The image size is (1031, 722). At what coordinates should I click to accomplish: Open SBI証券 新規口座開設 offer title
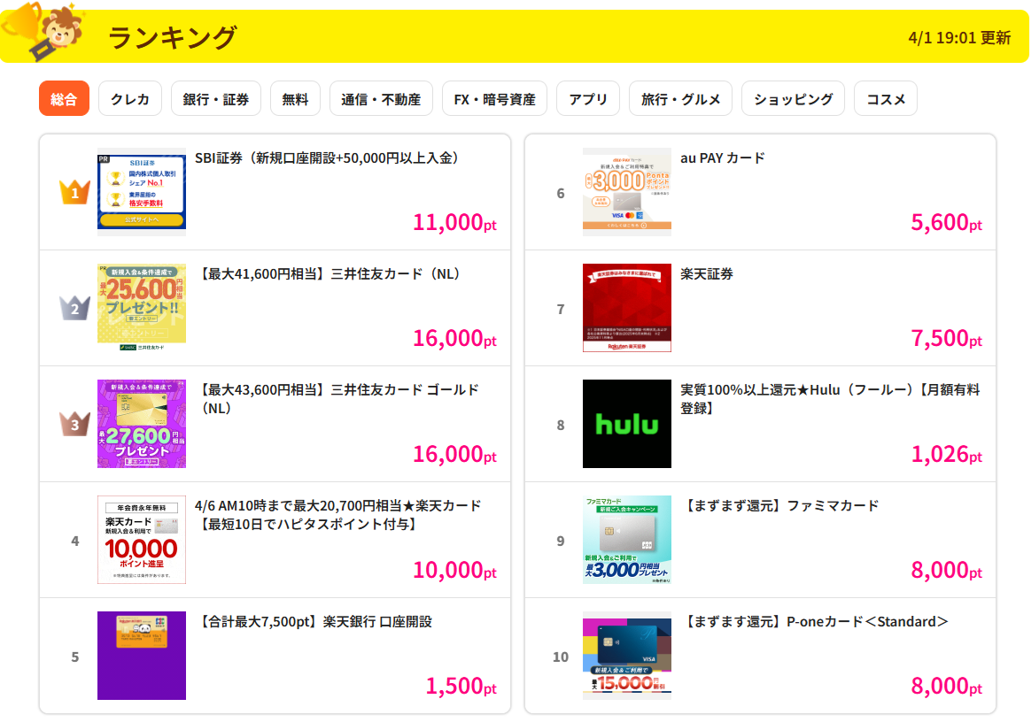pos(327,157)
